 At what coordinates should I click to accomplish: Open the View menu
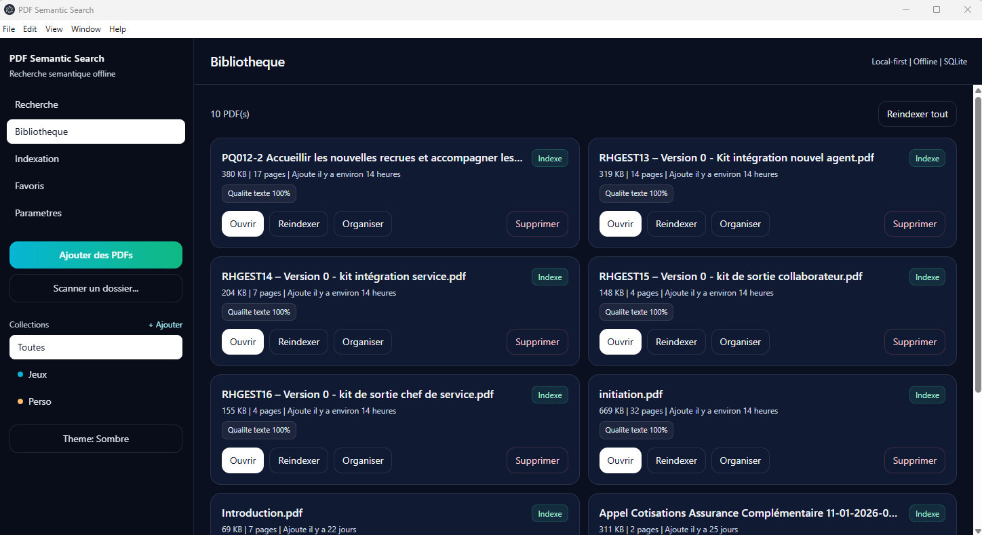tap(54, 29)
